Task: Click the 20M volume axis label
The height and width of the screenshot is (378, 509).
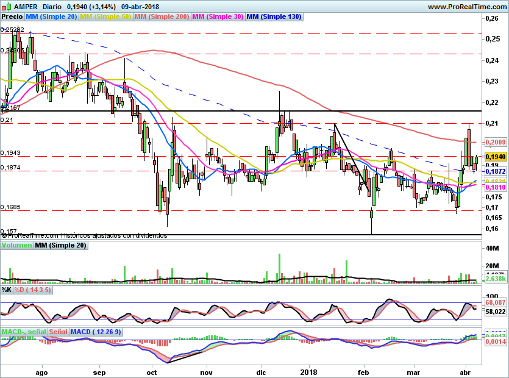Action: click(x=492, y=266)
